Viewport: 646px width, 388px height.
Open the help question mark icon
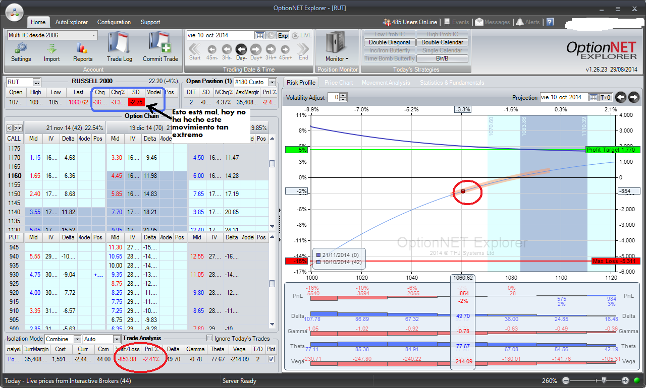point(550,22)
